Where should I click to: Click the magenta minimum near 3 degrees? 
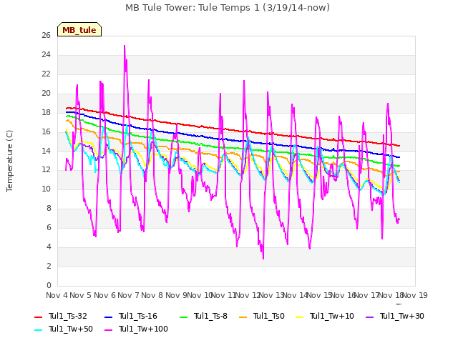point(263,259)
